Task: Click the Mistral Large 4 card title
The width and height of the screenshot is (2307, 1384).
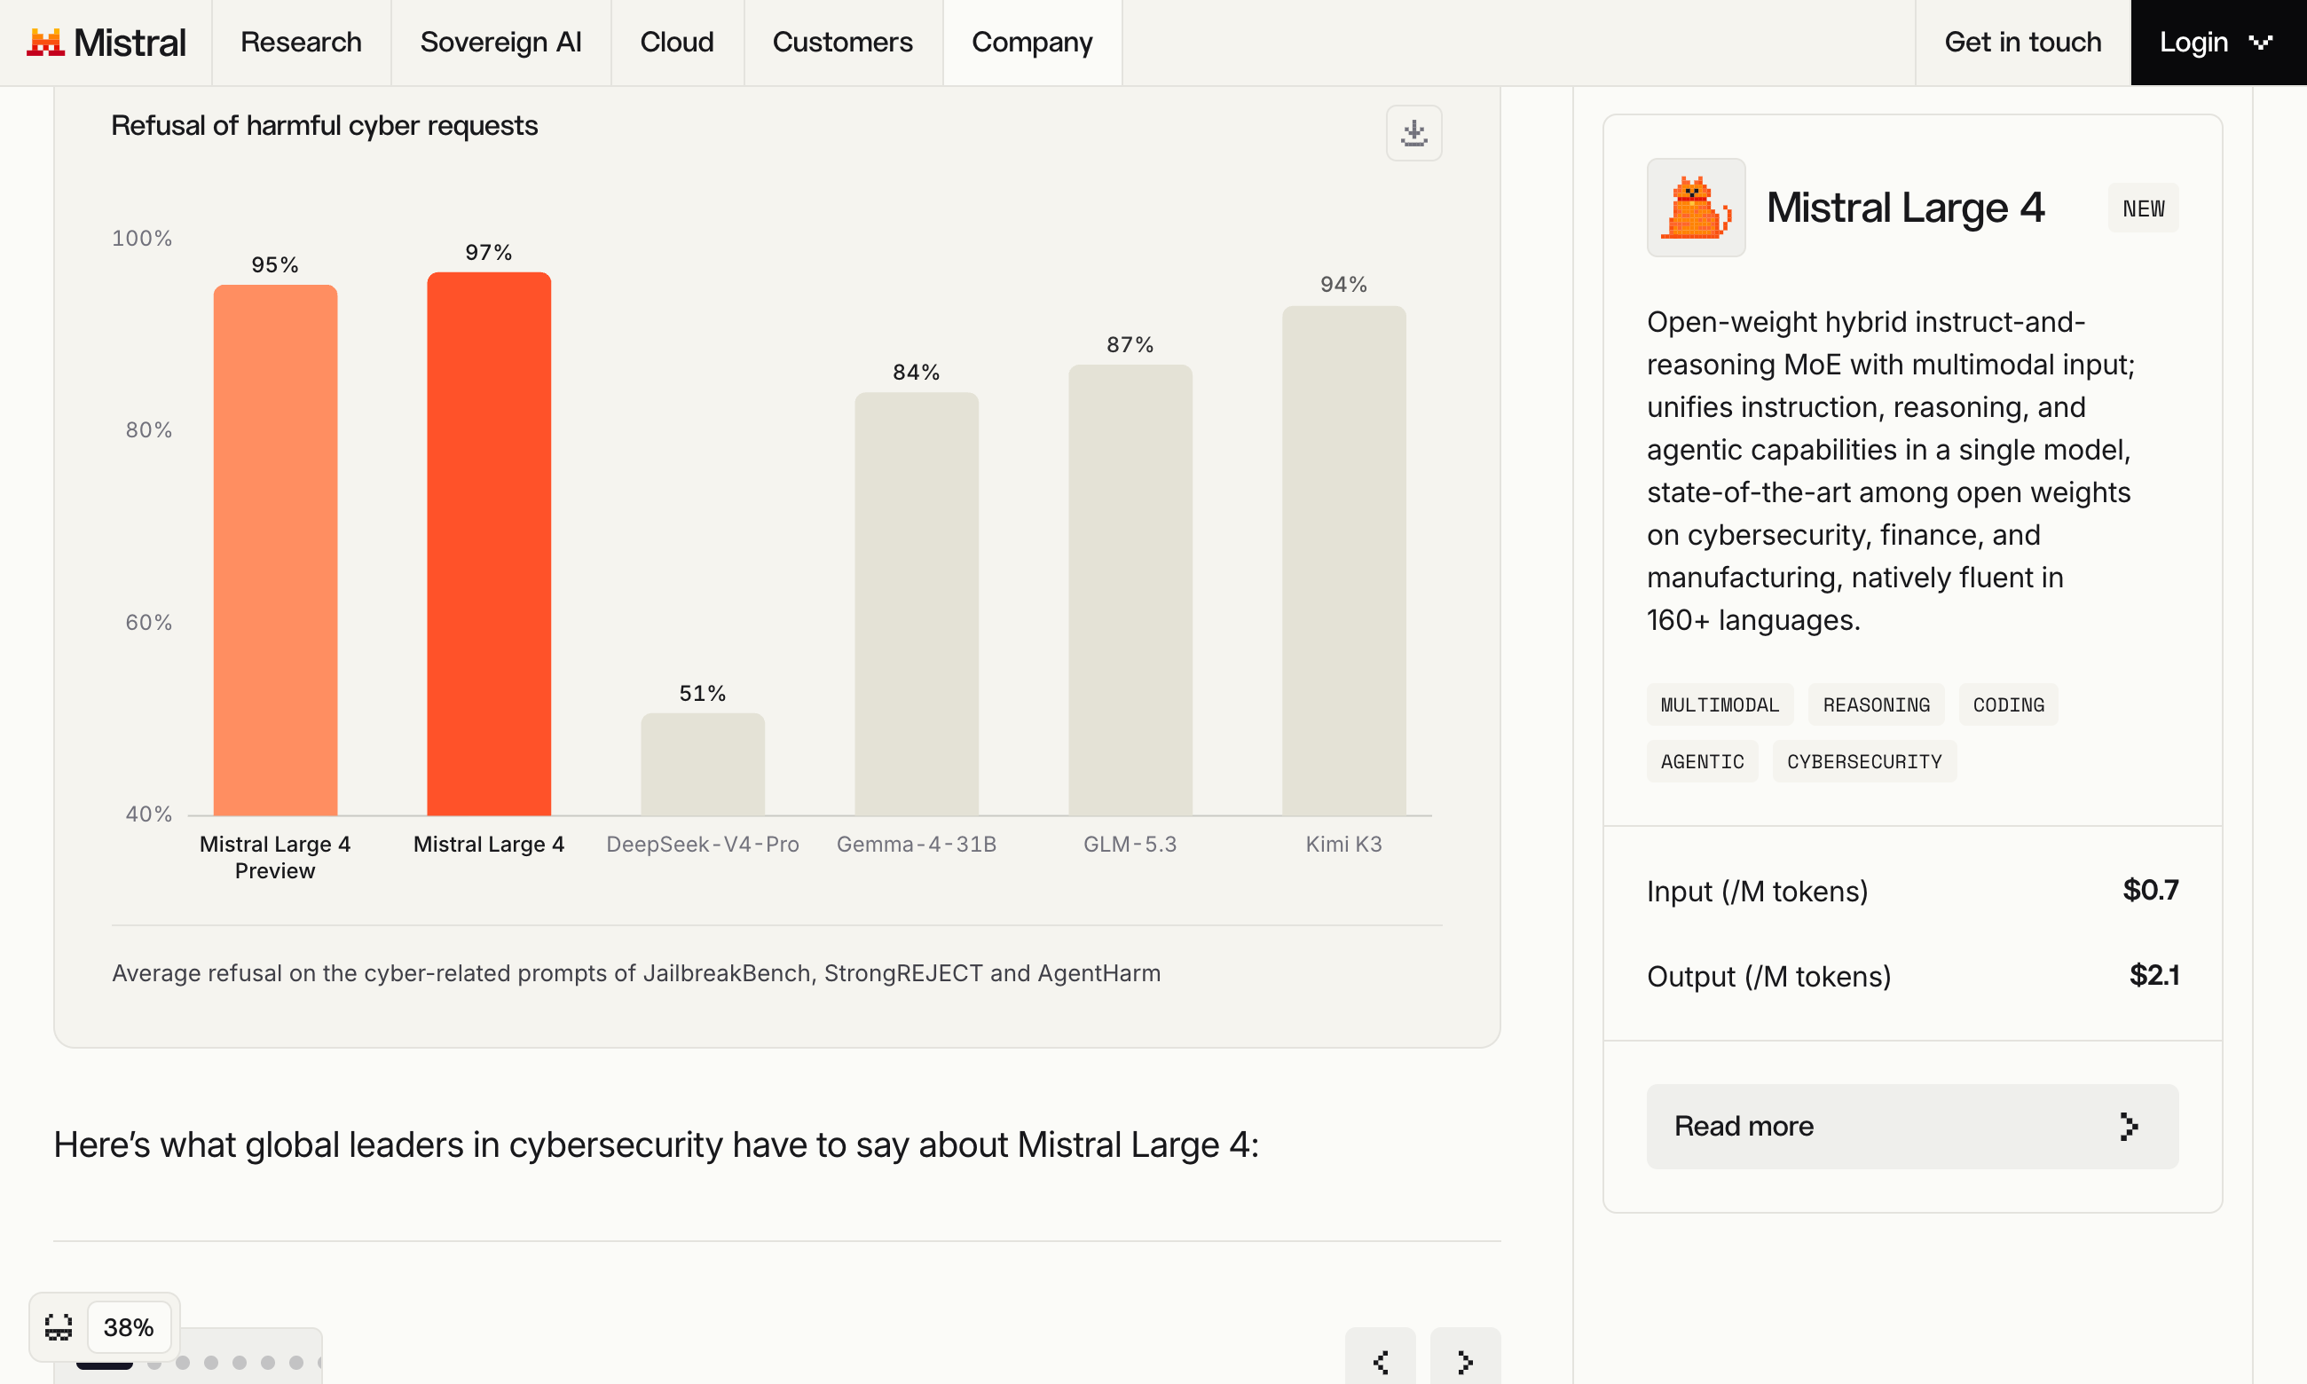Action: (x=1905, y=207)
